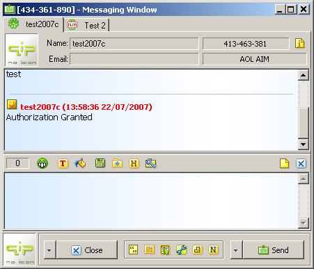The height and width of the screenshot is (269, 314).
Task: Click input area scrollbar down arrow
Action: 303,223
